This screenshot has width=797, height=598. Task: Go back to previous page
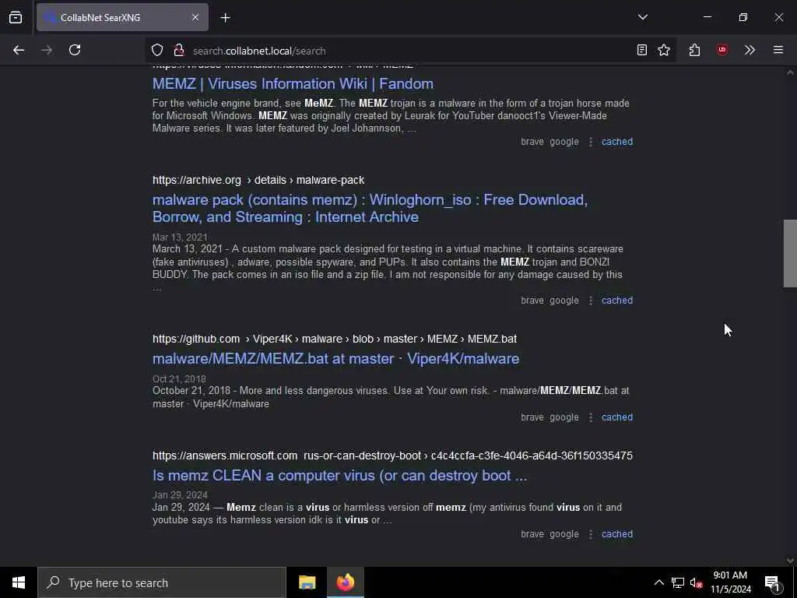click(19, 50)
